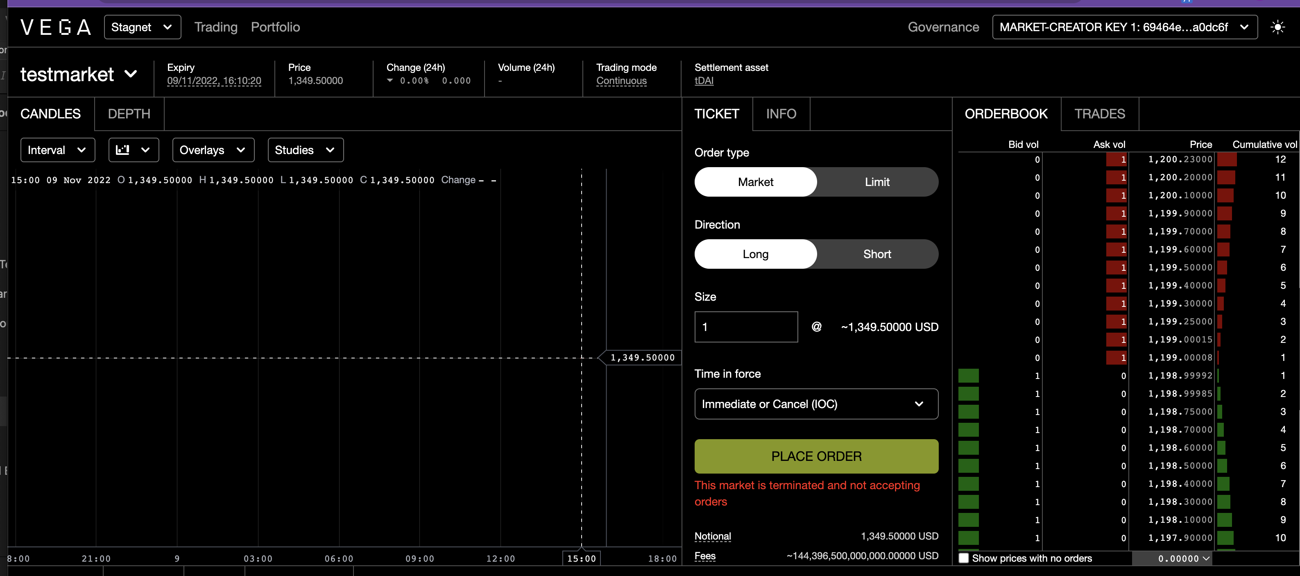Open the Stagnet network dropdown
The height and width of the screenshot is (576, 1300).
(142, 27)
